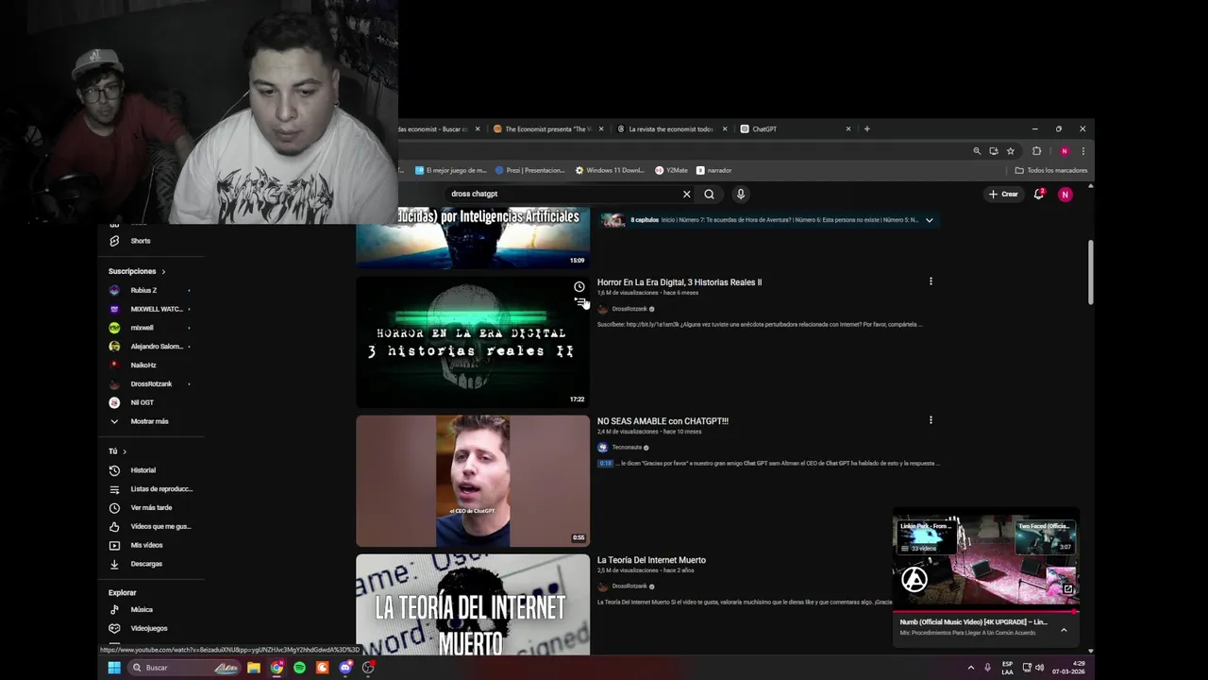Add Horror video to queue icon
Screen dimensions: 1208x680
(579, 302)
